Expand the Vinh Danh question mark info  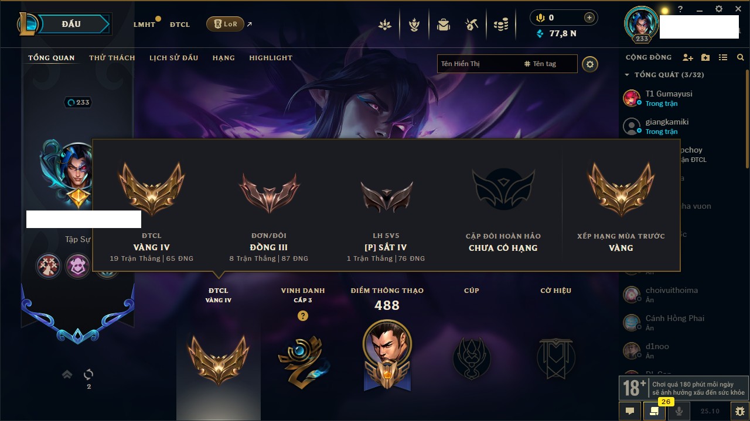pyautogui.click(x=302, y=316)
